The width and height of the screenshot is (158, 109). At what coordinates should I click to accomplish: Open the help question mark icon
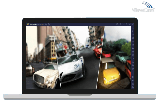(117, 24)
